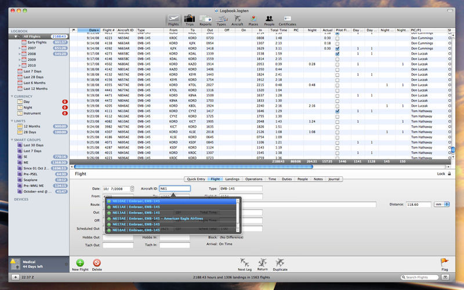Viewport: 464px width, 290px height.
Task: Toggle Pilot Flying checkbox for flight 4392
Action: 338,49
